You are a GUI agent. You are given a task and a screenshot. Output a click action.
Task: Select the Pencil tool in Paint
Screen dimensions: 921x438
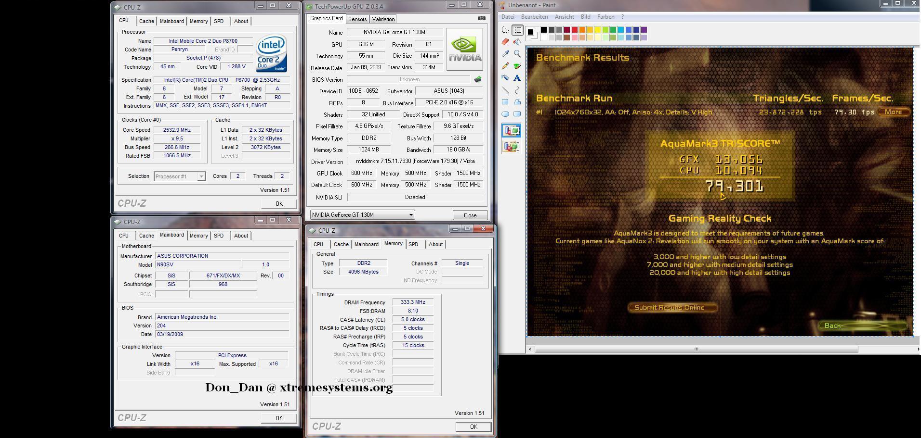pos(505,66)
